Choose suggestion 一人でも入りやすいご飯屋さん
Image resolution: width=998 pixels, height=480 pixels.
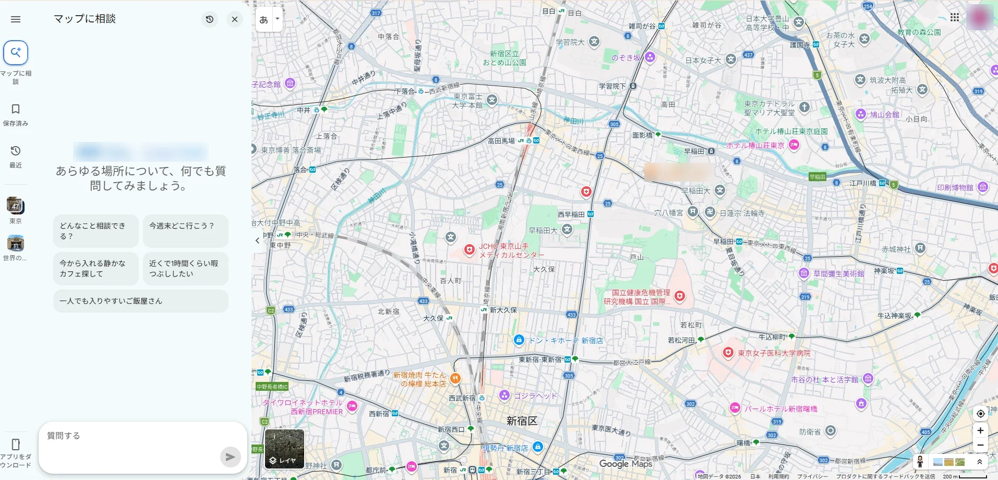[141, 301]
